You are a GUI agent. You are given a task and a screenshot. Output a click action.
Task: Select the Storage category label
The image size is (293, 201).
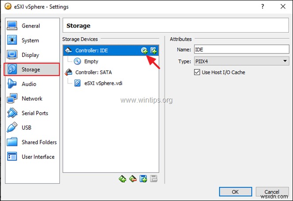tap(31, 70)
